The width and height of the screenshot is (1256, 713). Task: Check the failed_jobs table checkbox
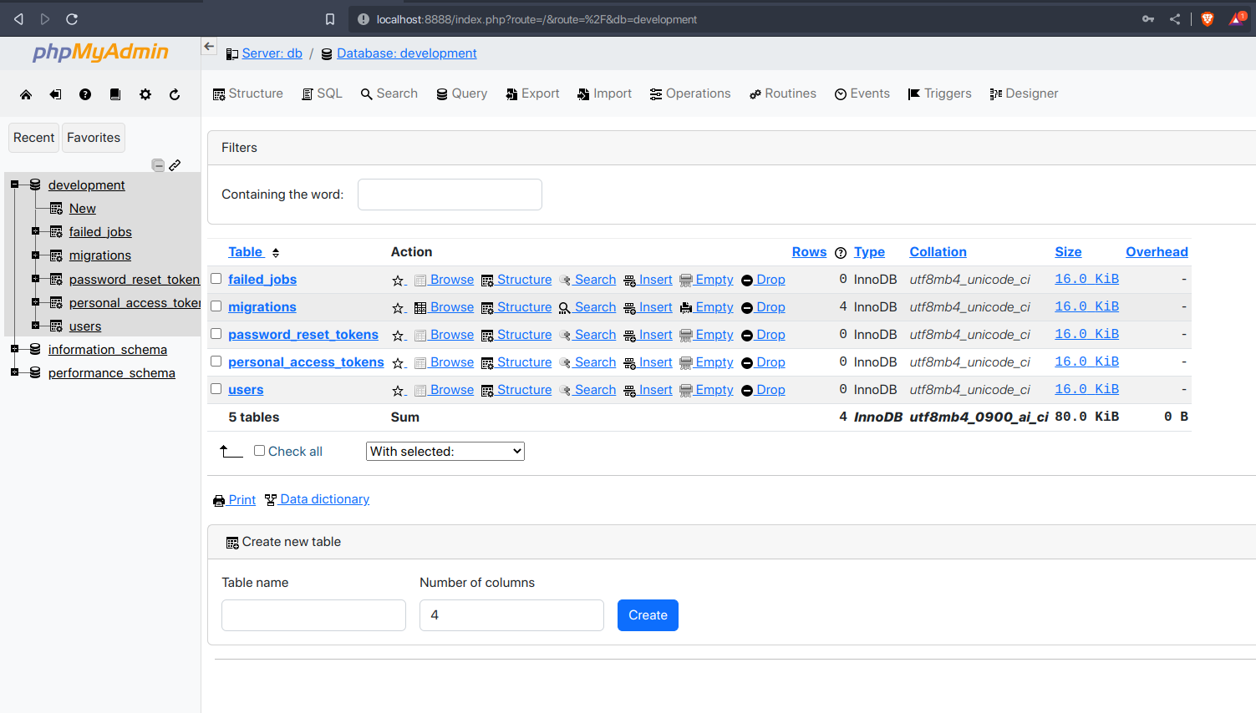(216, 279)
